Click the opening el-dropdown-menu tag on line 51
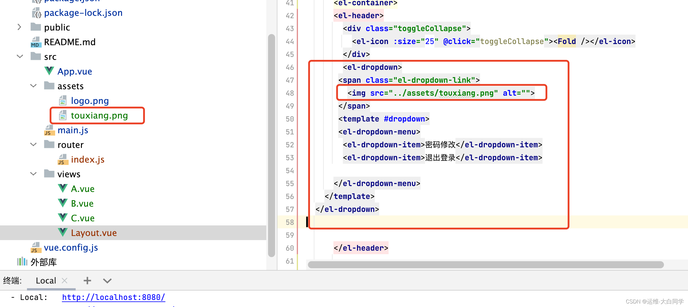 click(x=379, y=132)
